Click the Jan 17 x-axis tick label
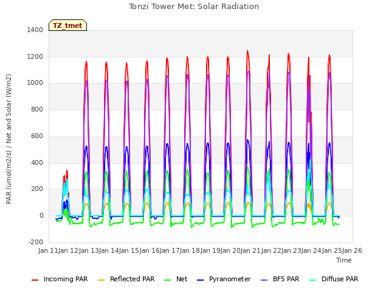Image resolution: width=389 pixels, height=291 pixels. [x=170, y=250]
